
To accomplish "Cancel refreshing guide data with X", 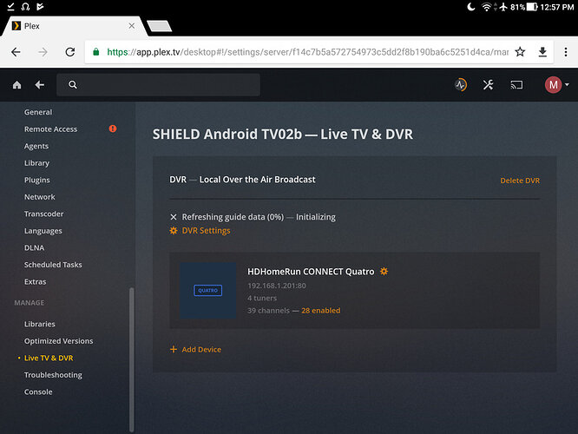I will pyautogui.click(x=174, y=217).
